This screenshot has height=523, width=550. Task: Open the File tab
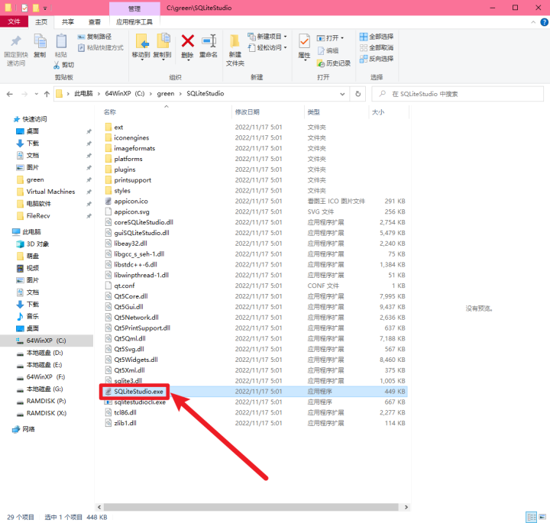click(14, 21)
